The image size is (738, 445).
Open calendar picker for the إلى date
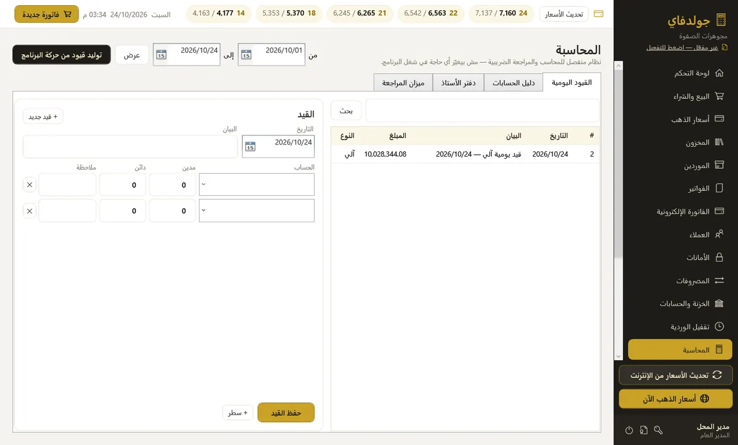click(161, 55)
